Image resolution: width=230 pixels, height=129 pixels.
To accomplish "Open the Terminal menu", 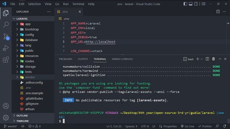I will (78, 4).
